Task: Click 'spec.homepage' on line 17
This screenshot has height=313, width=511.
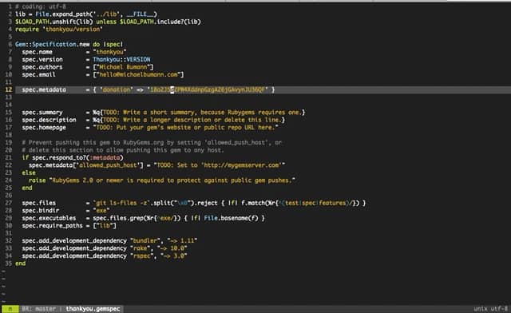Action: click(x=44, y=128)
